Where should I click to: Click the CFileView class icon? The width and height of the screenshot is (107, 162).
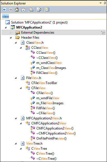coord(28,88)
